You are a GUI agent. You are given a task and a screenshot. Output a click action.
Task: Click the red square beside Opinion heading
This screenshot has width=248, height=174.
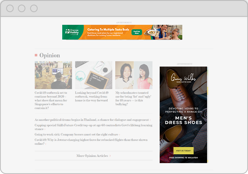(x=36, y=55)
